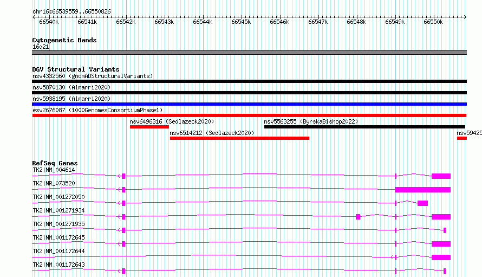Select the 66541k ruler tick label

[87, 22]
